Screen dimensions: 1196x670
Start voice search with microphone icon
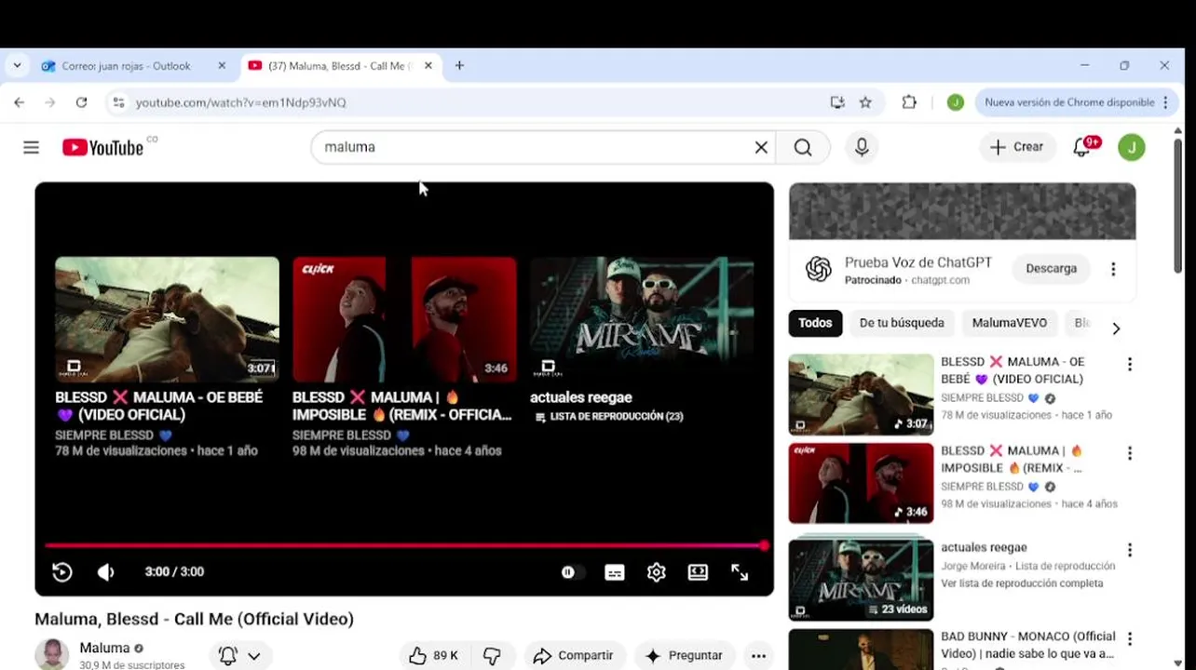click(x=862, y=147)
